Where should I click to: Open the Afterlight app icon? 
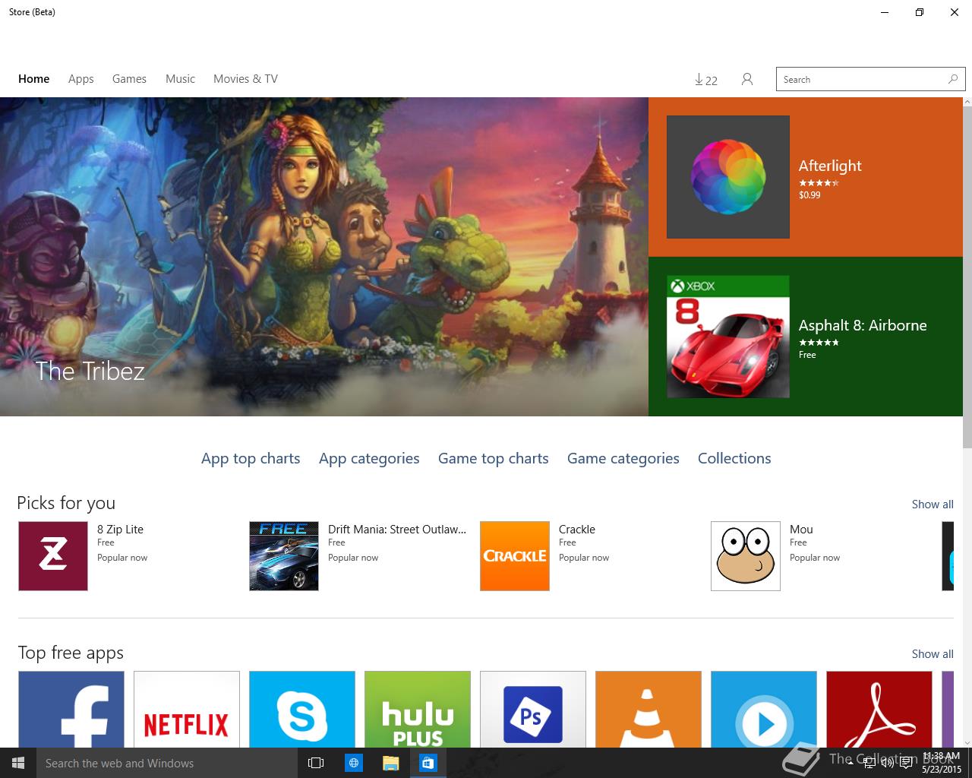728,177
